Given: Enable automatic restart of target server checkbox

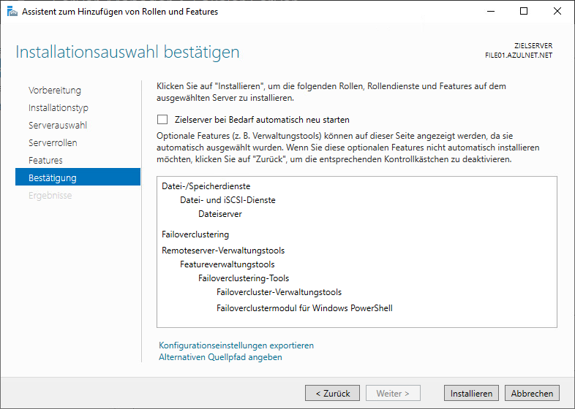Looking at the screenshot, I should (162, 120).
